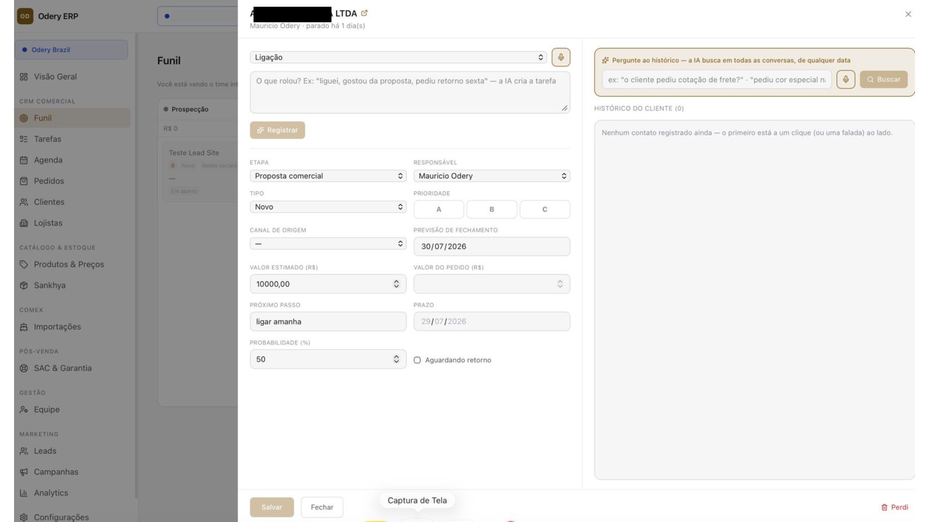Click the Lojistas store icon in sidebar

point(24,223)
